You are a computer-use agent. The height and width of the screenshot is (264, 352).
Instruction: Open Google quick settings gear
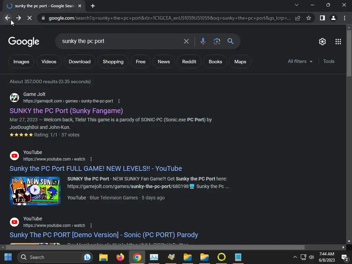[x=322, y=42]
